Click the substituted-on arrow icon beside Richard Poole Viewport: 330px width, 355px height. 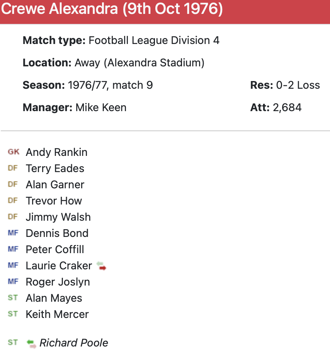point(31,343)
